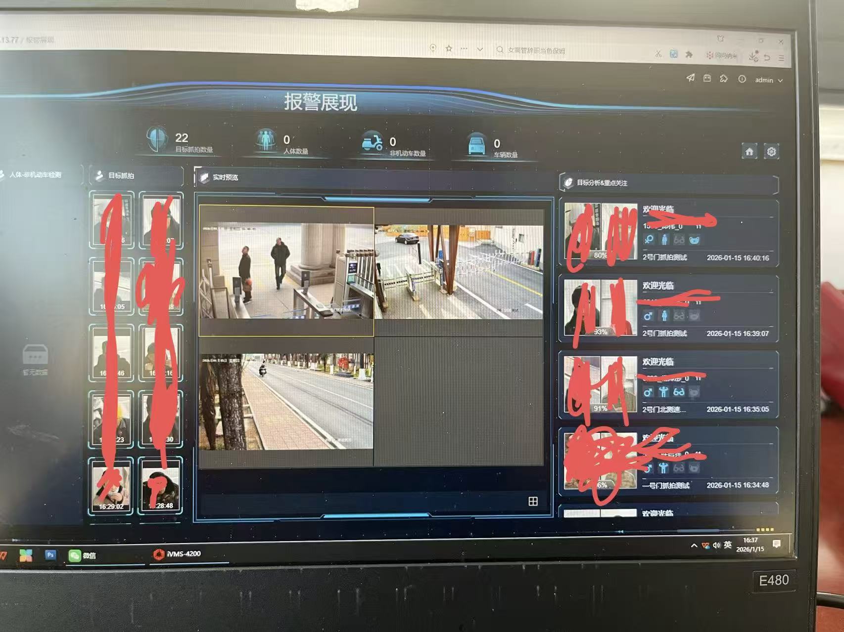
Task: Click the taskbar volume speaker icon
Action: (716, 545)
